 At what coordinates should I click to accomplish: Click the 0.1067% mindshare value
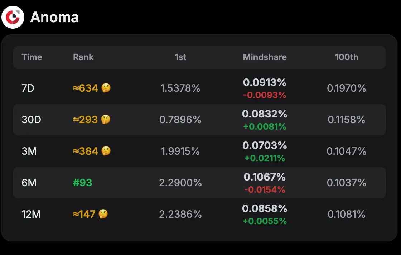point(265,177)
